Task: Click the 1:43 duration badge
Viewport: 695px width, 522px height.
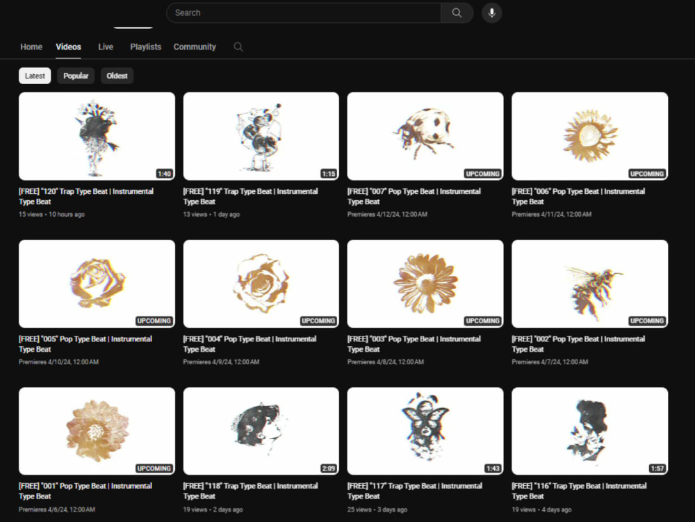Action: (493, 468)
